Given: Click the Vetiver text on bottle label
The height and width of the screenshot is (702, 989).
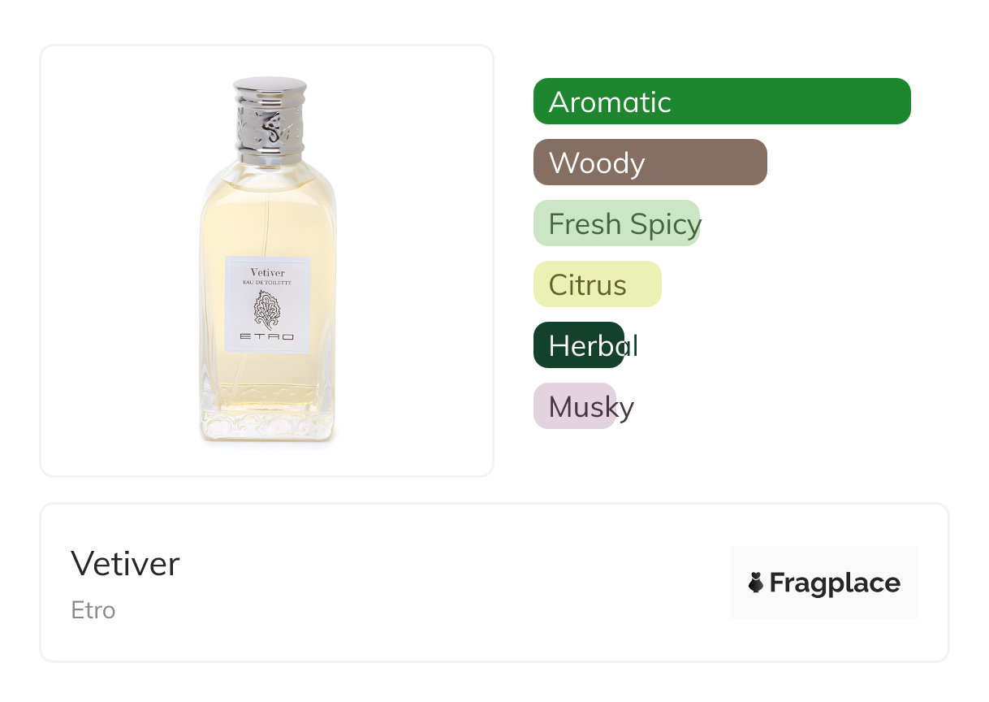Looking at the screenshot, I should pos(267,272).
